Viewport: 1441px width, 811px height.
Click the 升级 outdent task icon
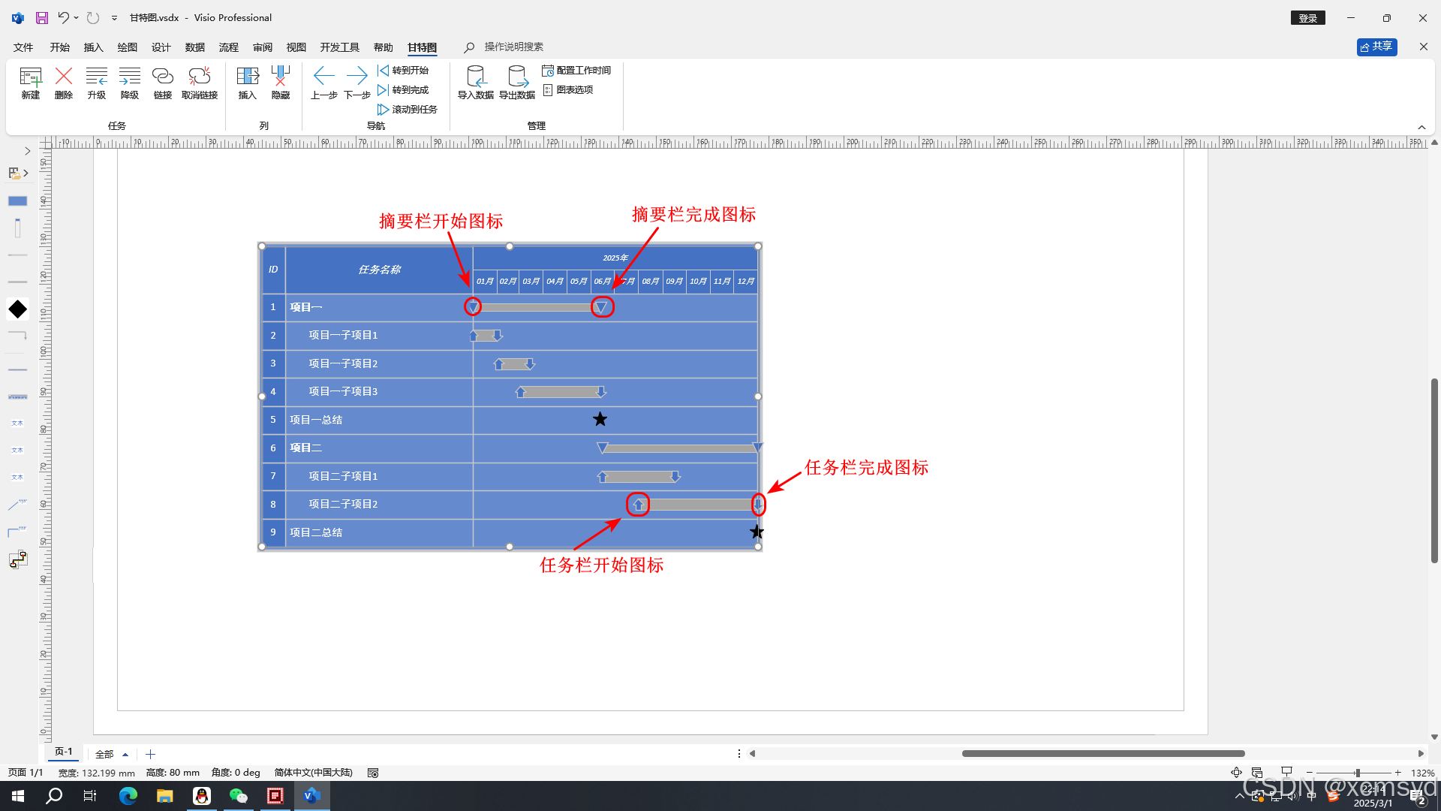pos(97,77)
